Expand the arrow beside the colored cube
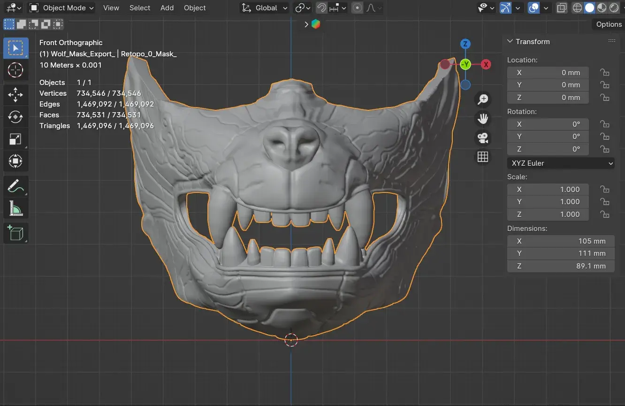 (x=306, y=24)
